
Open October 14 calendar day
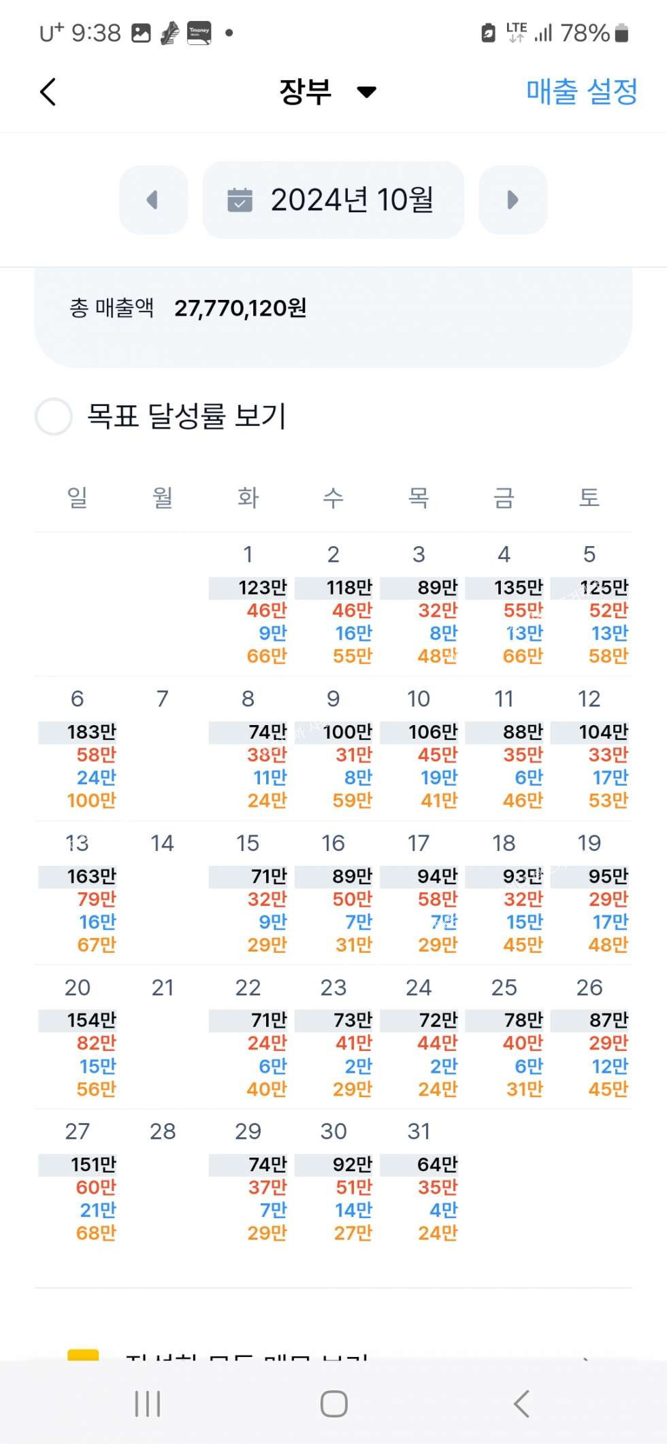(x=163, y=843)
